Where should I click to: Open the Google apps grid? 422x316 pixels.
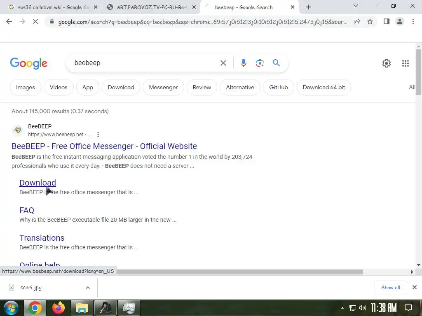tap(406, 63)
